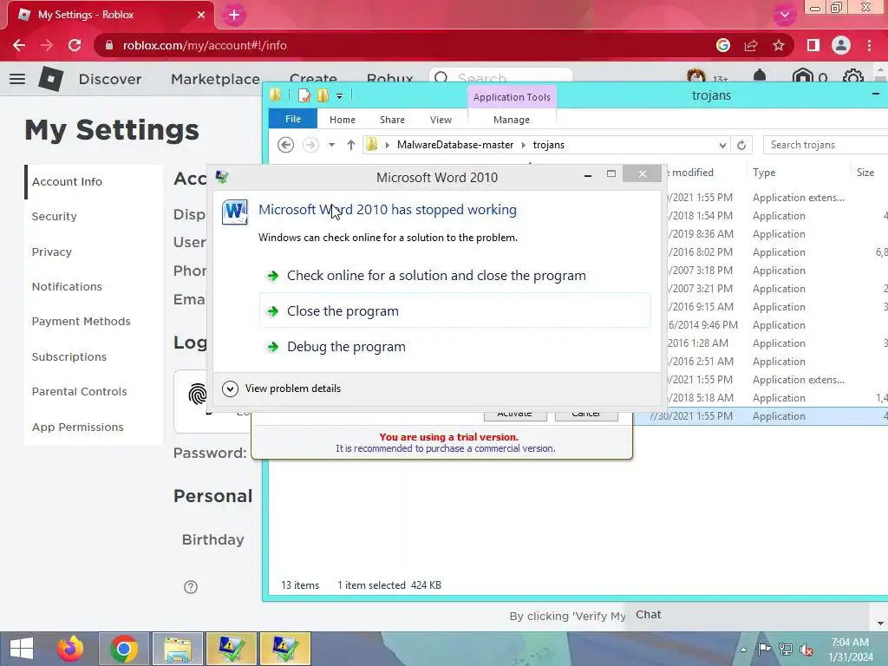The width and height of the screenshot is (888, 666).
Task: Click the birthday help question icon
Action: coord(191,587)
